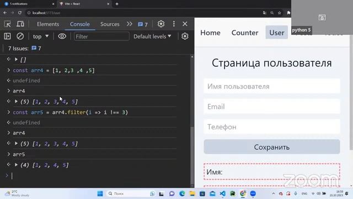353x199 pixels.
Task: Open Task View from taskbar
Action: click(161, 193)
